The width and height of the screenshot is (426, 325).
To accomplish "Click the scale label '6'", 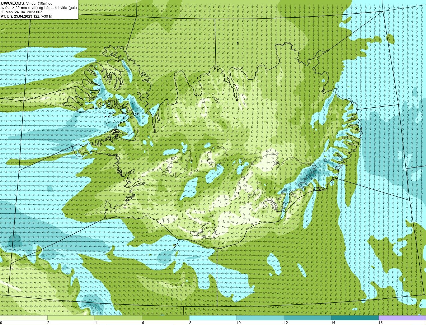I will coord(143,323).
